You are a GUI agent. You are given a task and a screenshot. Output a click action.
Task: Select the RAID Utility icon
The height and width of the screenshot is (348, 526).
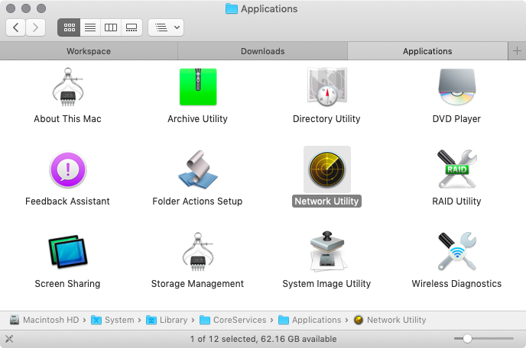tap(456, 169)
